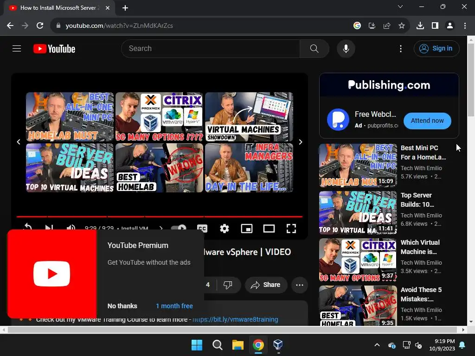
Task: Share the video
Action: [266, 285]
